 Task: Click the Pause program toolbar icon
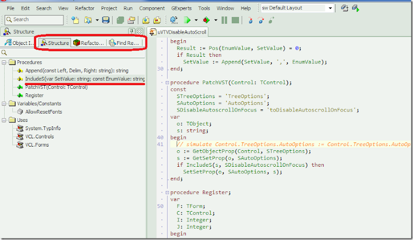click(x=224, y=20)
